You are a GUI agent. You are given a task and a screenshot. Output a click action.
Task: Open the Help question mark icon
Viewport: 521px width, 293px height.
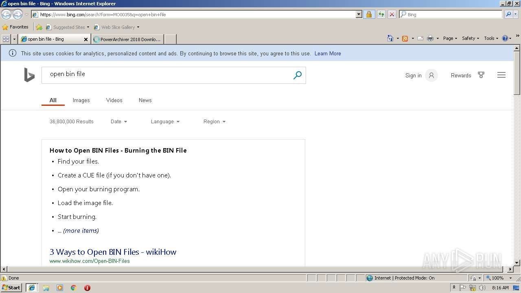click(x=505, y=38)
